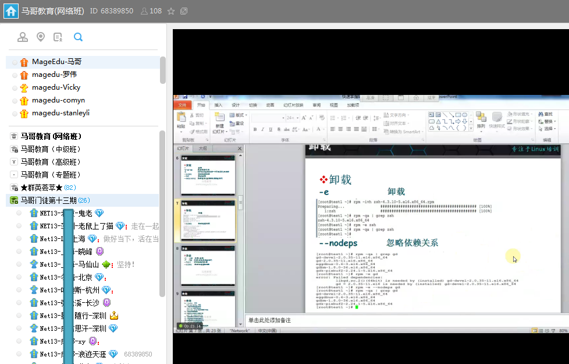This screenshot has width=569, height=364.
Task: Click the pop-out window icon next to the star
Action: click(x=184, y=11)
